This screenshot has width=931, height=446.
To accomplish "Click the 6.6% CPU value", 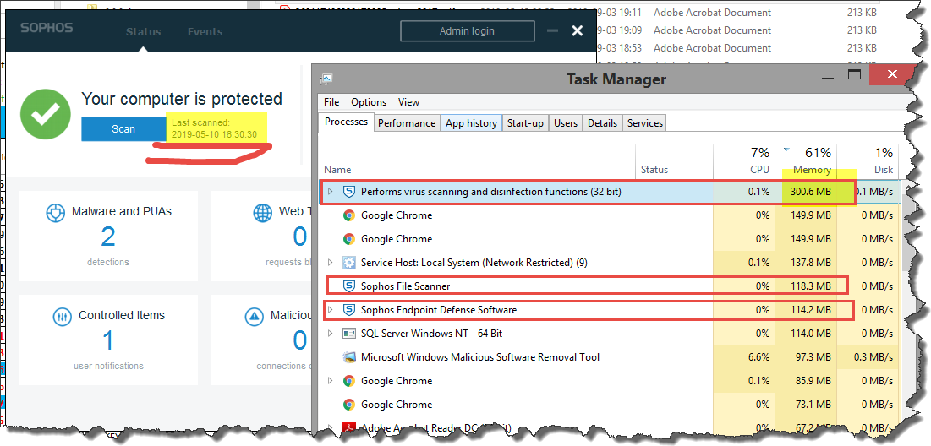I will [x=758, y=357].
